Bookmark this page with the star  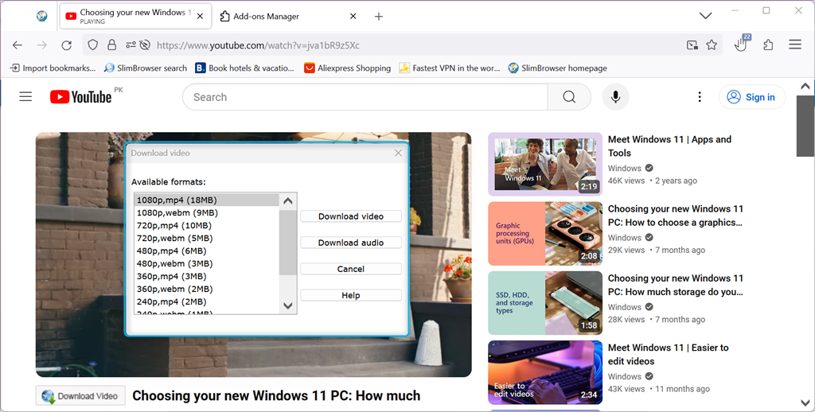pos(712,45)
